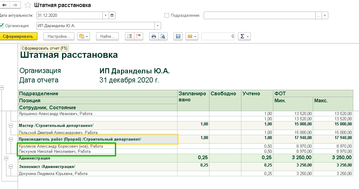359x189 pixels.
Task: Click the Сотрудник, Состояние header cell
Action: pyautogui.click(x=98, y=107)
